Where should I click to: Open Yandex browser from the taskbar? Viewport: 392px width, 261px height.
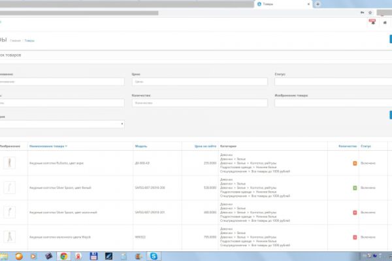pos(78,256)
